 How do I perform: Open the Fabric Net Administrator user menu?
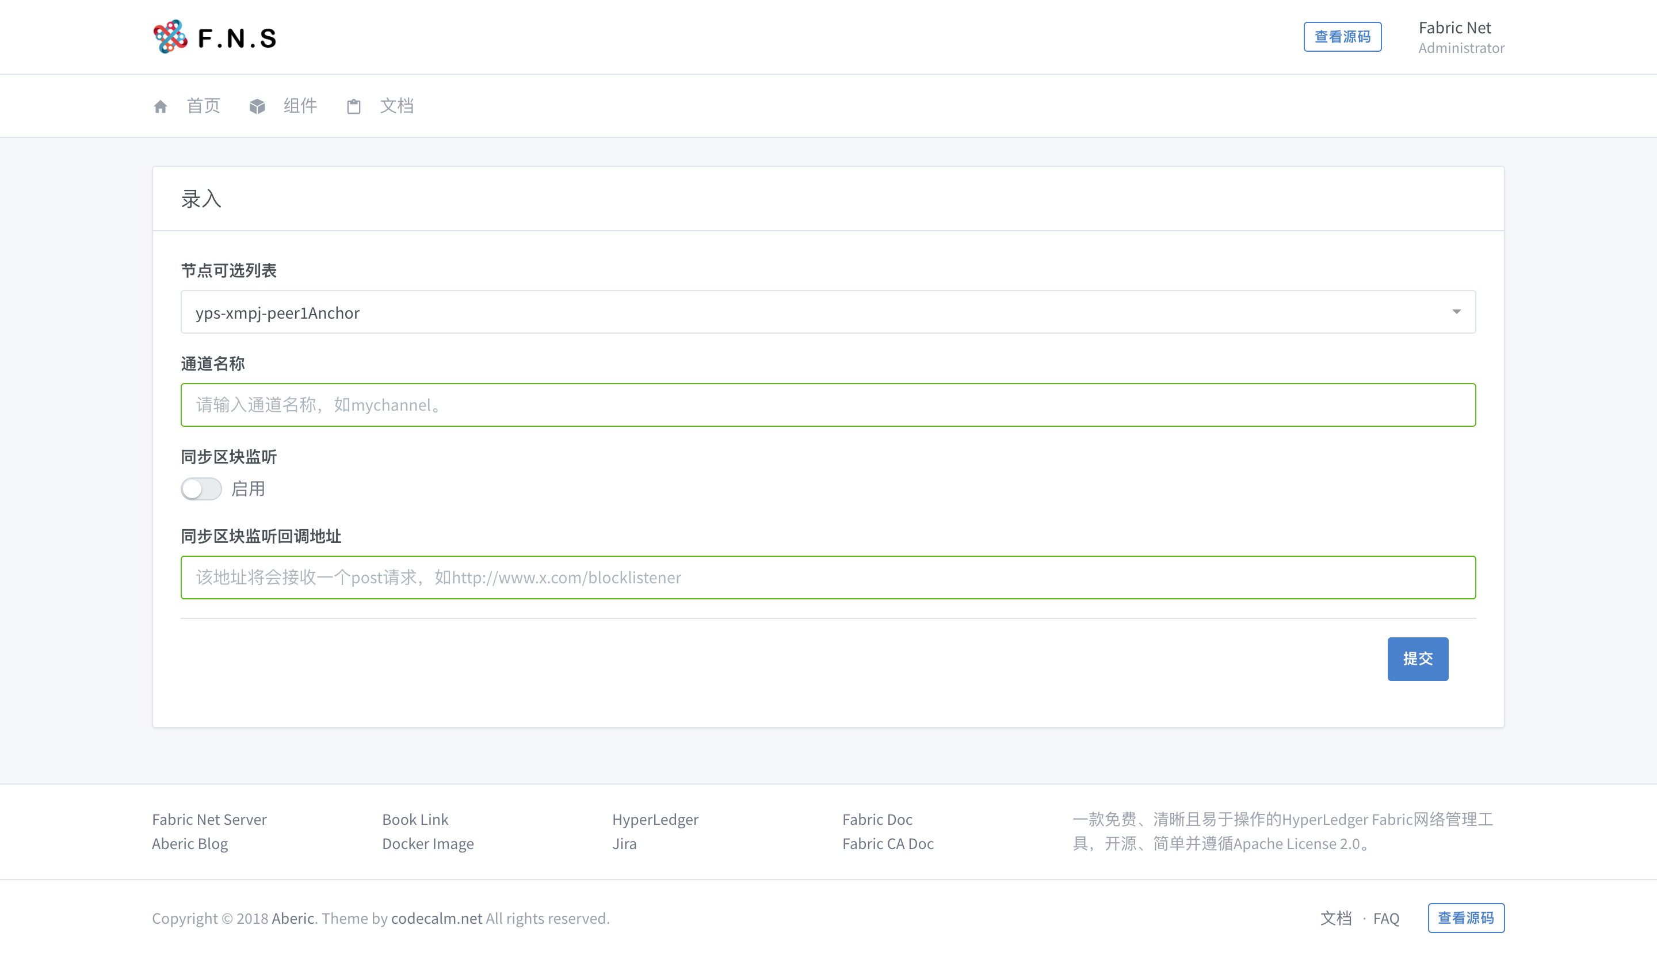coord(1461,37)
